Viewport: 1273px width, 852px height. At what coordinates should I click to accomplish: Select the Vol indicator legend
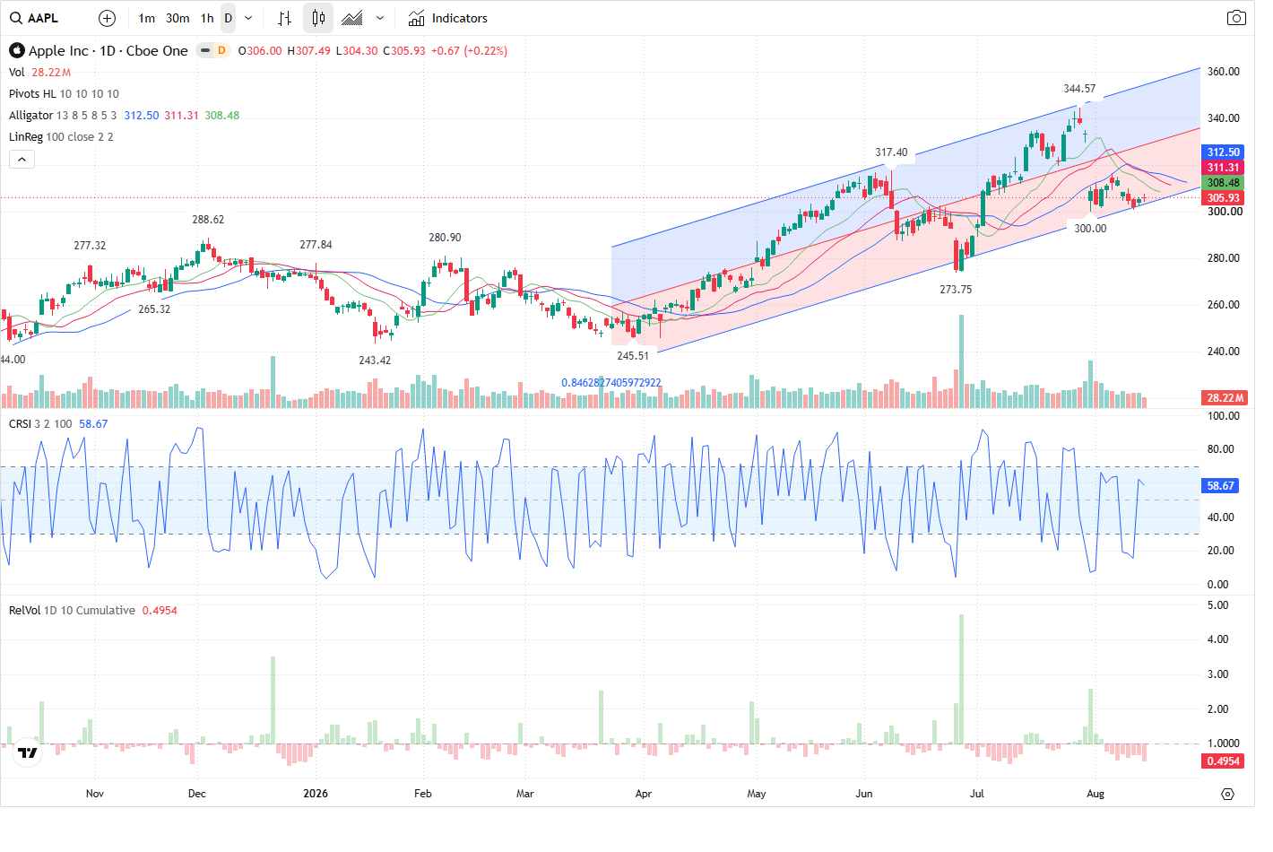17,73
